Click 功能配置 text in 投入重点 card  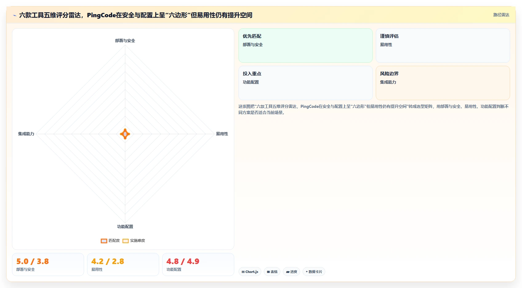coord(251,82)
